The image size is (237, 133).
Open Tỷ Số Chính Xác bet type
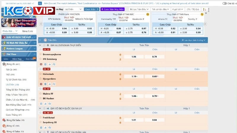tap(16, 80)
